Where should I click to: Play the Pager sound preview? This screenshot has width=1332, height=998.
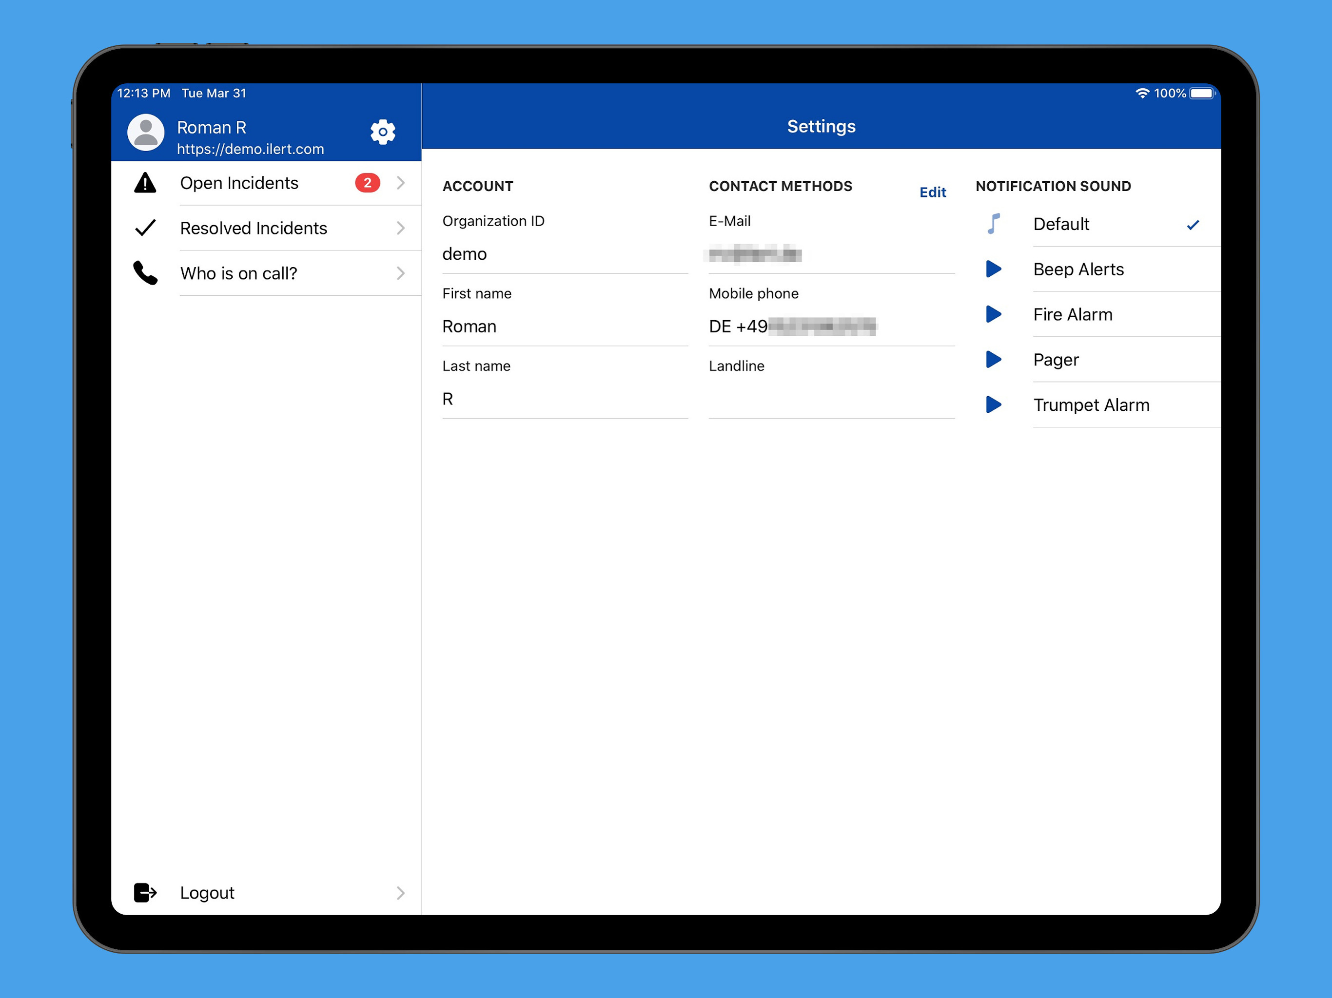click(994, 359)
